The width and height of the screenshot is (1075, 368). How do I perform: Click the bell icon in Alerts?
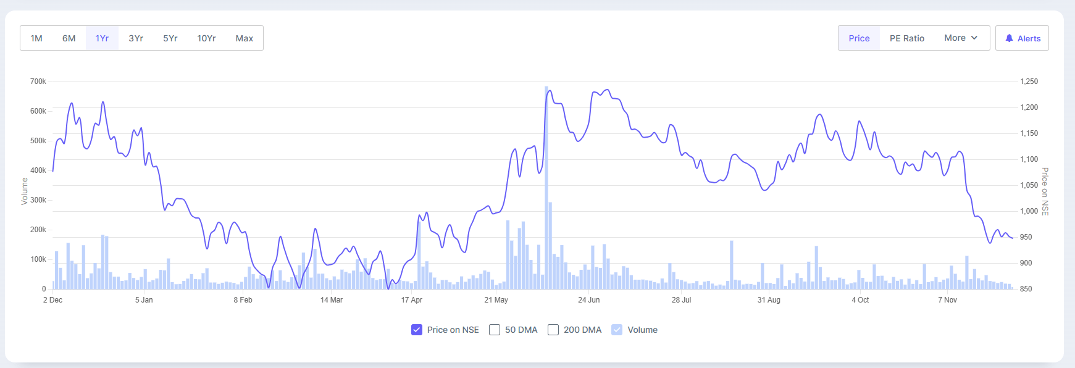pos(1009,38)
